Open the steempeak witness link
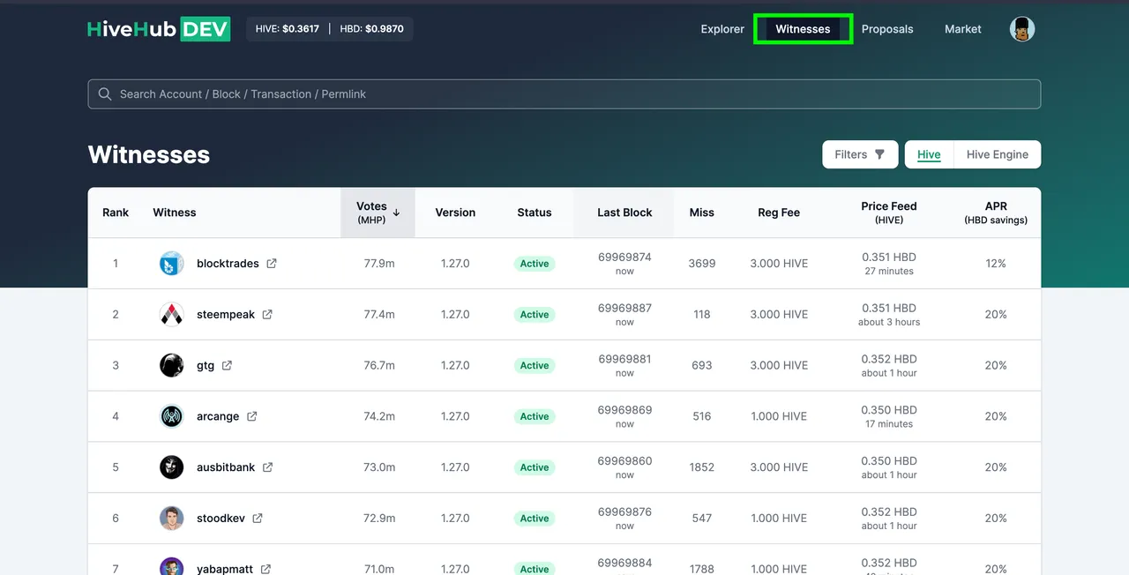The width and height of the screenshot is (1129, 575). [226, 315]
